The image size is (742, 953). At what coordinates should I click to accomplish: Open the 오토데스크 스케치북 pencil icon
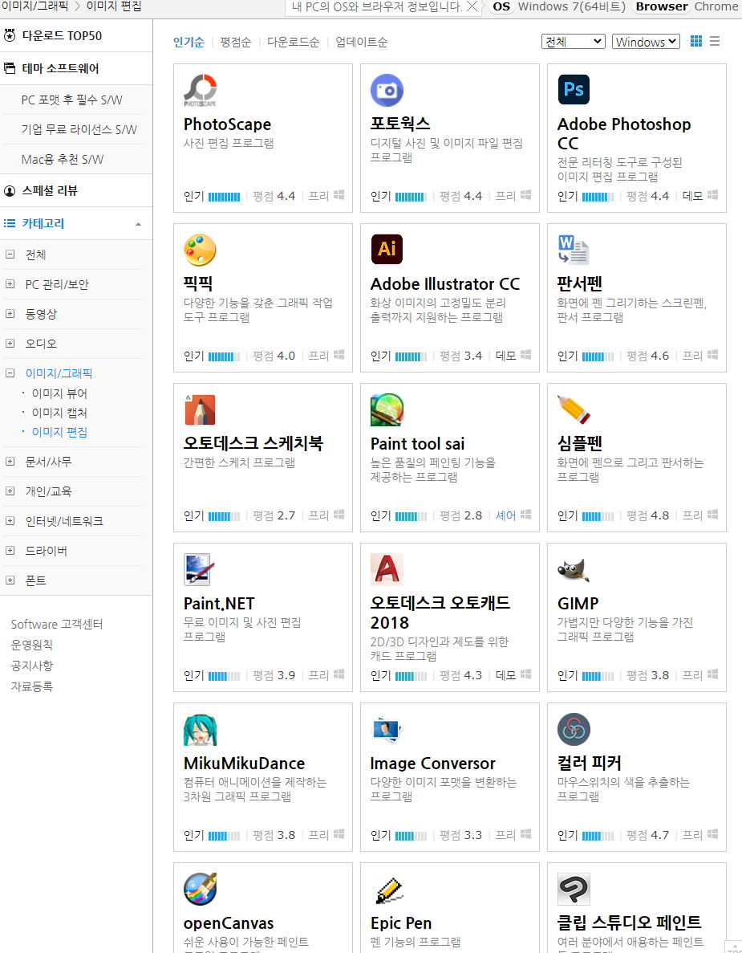pyautogui.click(x=200, y=409)
